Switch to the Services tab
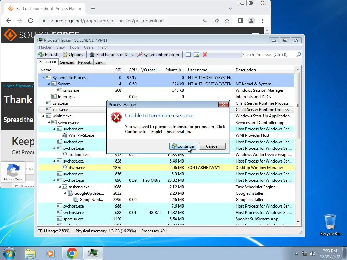 pos(67,62)
